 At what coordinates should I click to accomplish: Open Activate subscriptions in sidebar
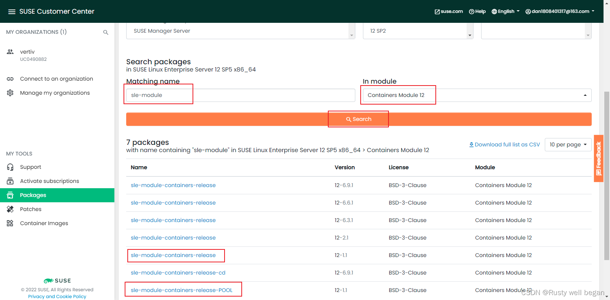click(50, 181)
